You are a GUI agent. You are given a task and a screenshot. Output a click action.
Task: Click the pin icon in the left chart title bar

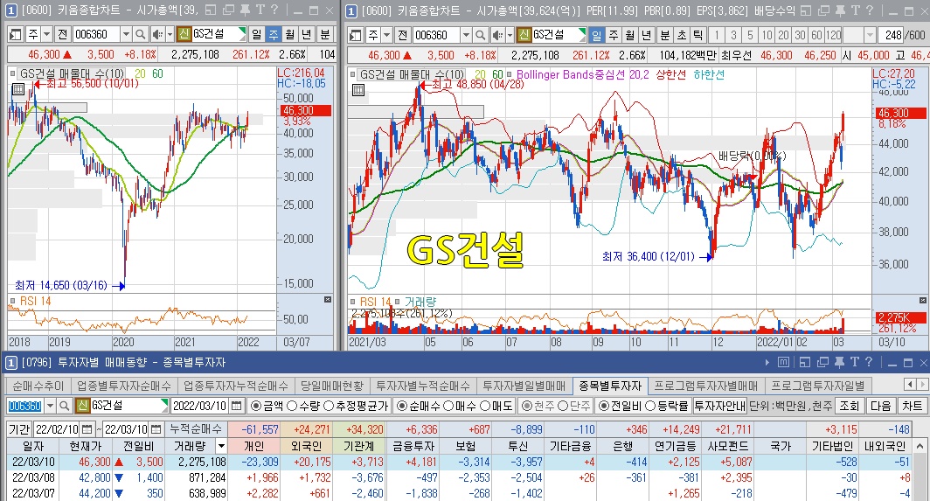(245, 10)
